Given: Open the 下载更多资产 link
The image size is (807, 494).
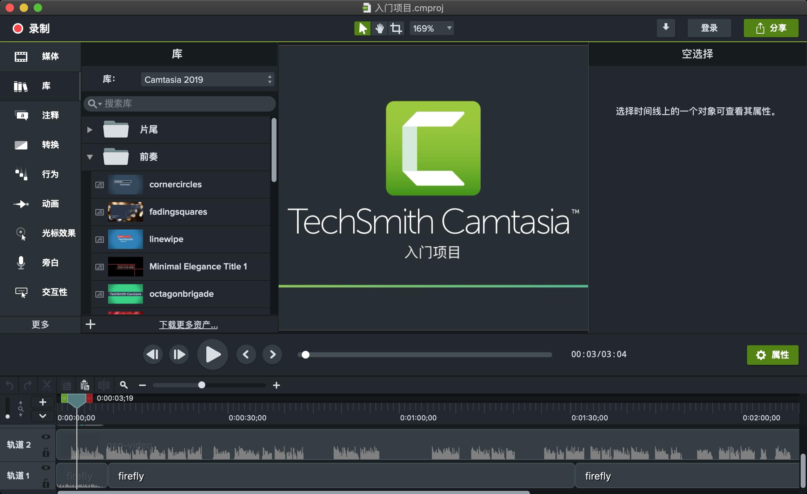Looking at the screenshot, I should (188, 325).
